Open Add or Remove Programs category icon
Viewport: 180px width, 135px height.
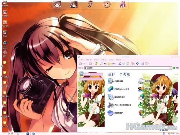(111, 97)
